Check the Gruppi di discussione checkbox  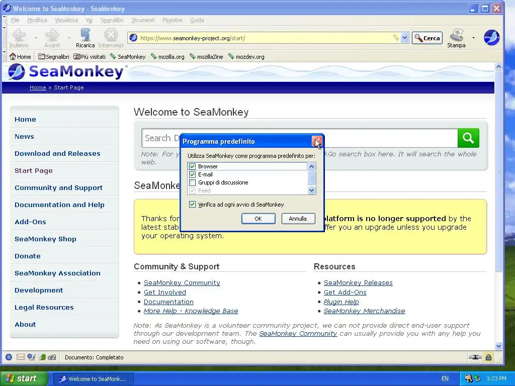click(x=193, y=182)
